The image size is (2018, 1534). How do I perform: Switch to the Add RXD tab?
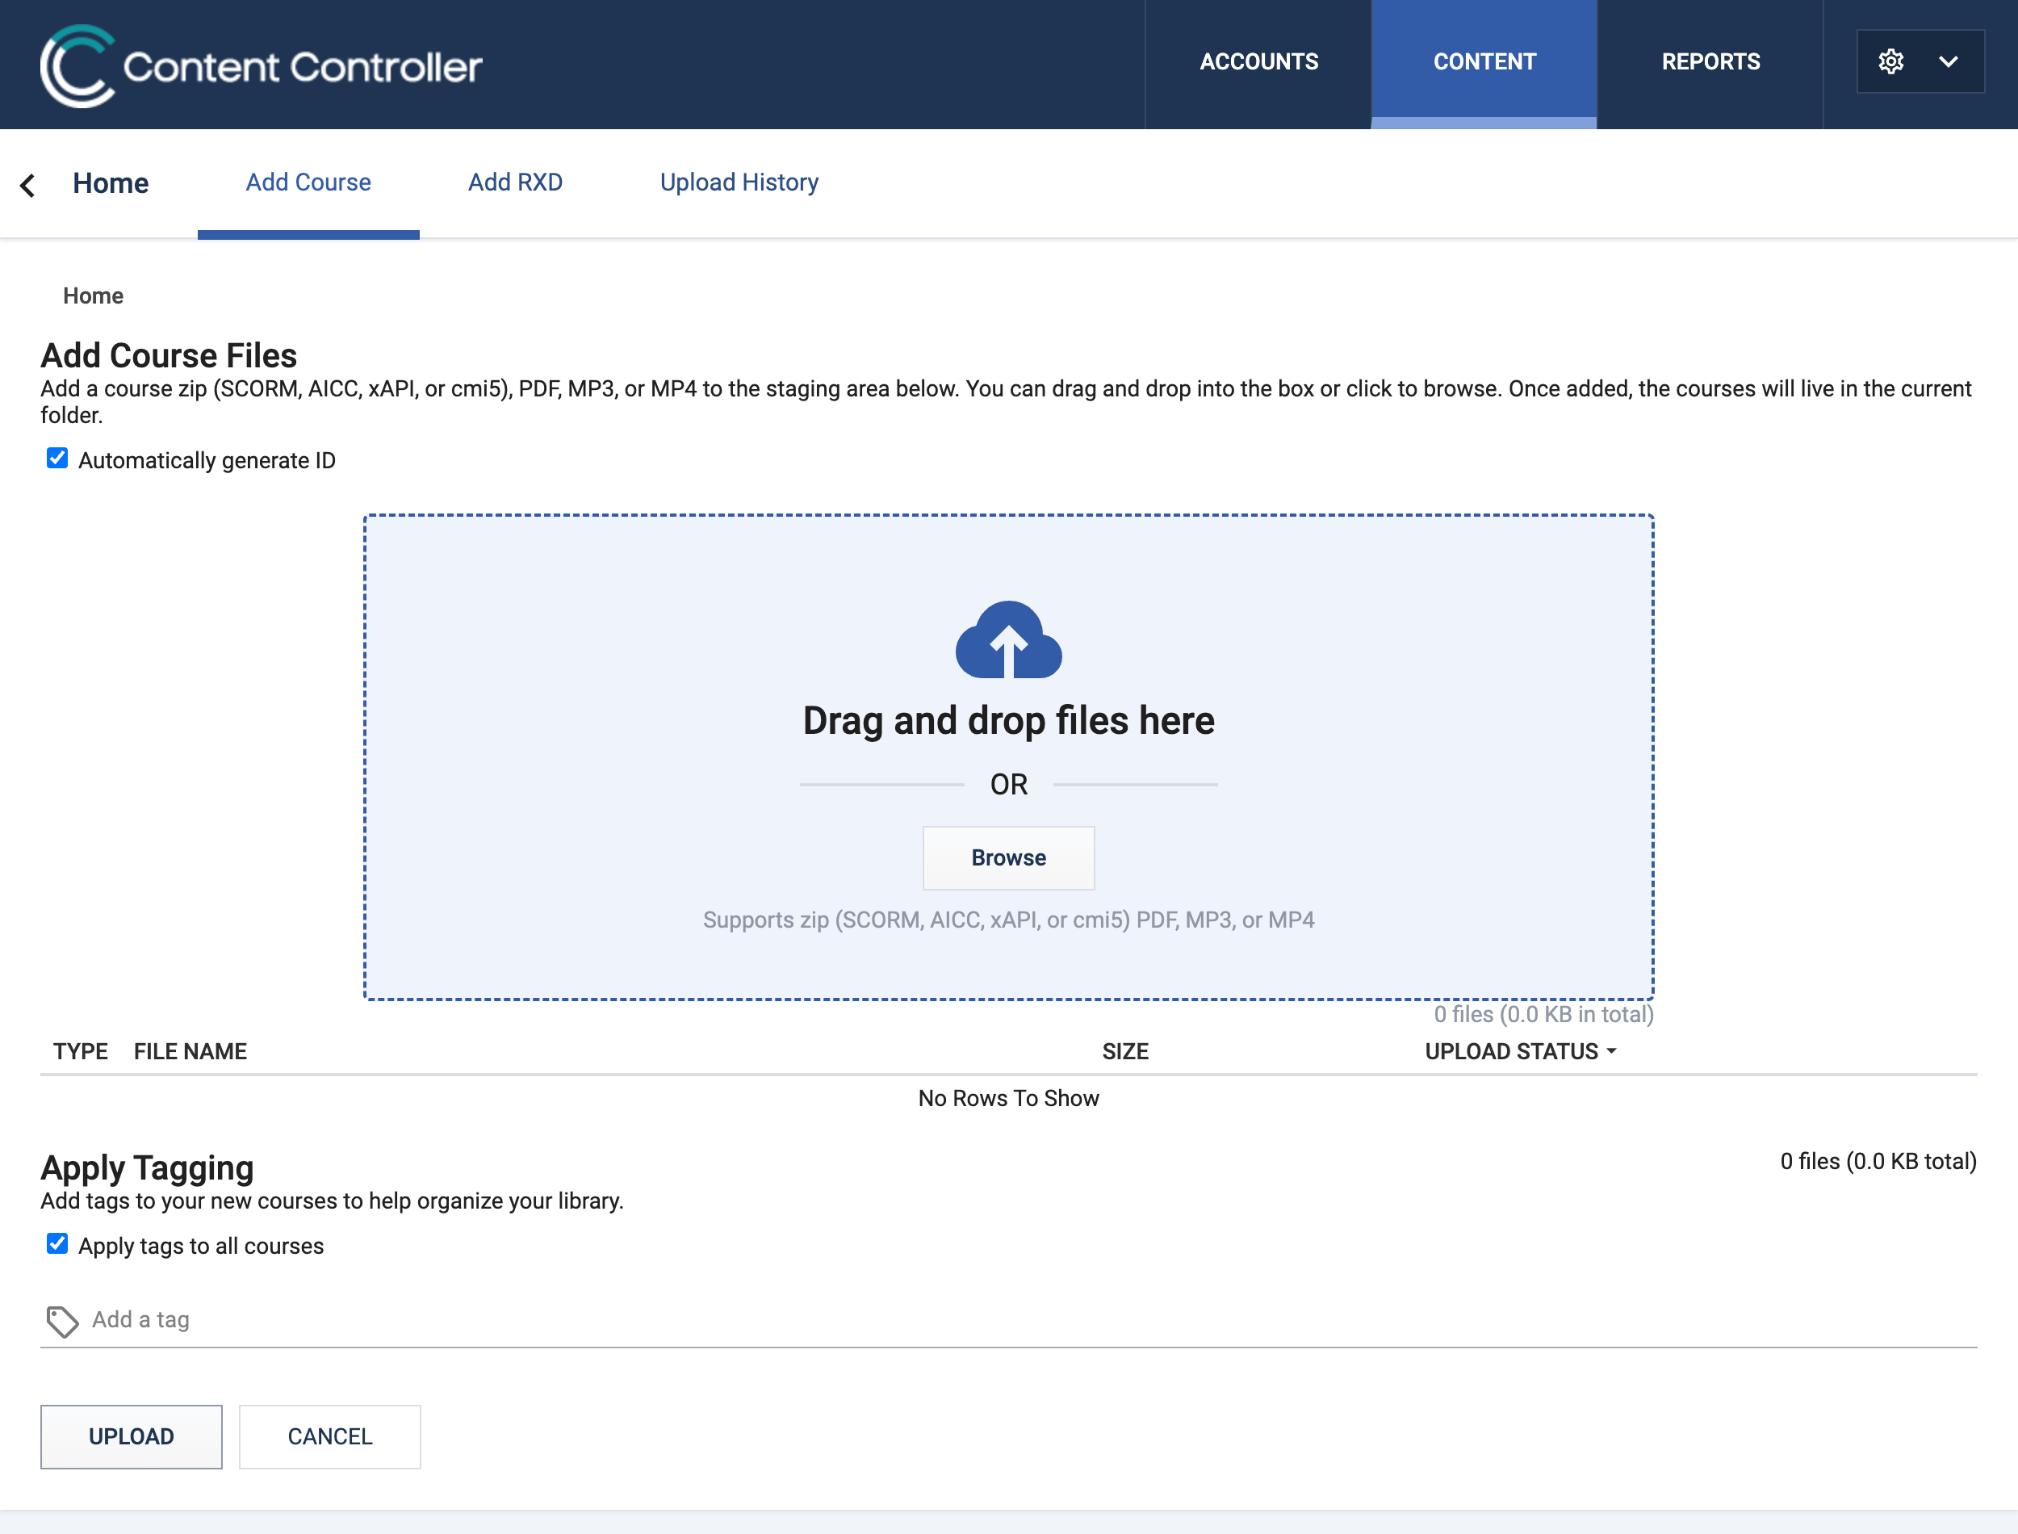pyautogui.click(x=515, y=182)
